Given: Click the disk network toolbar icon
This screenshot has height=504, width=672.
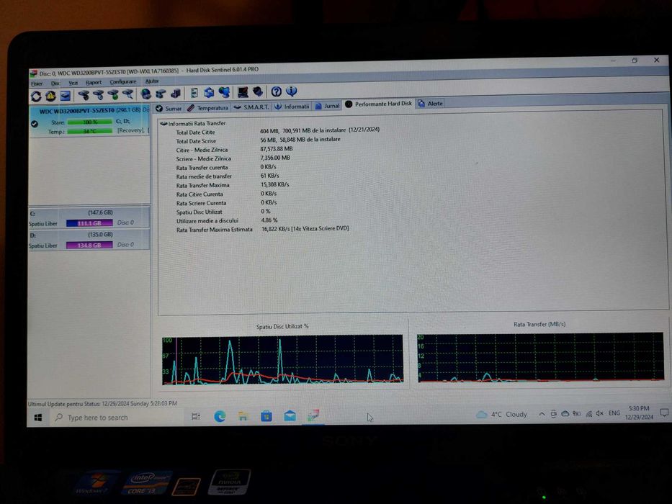Looking at the screenshot, I should point(161,94).
